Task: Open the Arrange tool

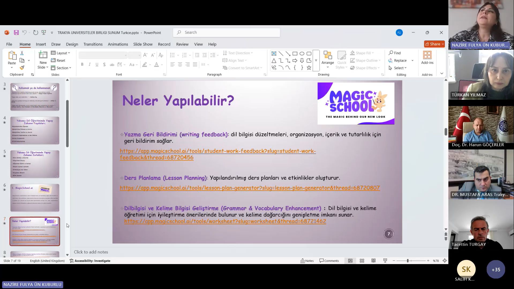Action: (328, 59)
